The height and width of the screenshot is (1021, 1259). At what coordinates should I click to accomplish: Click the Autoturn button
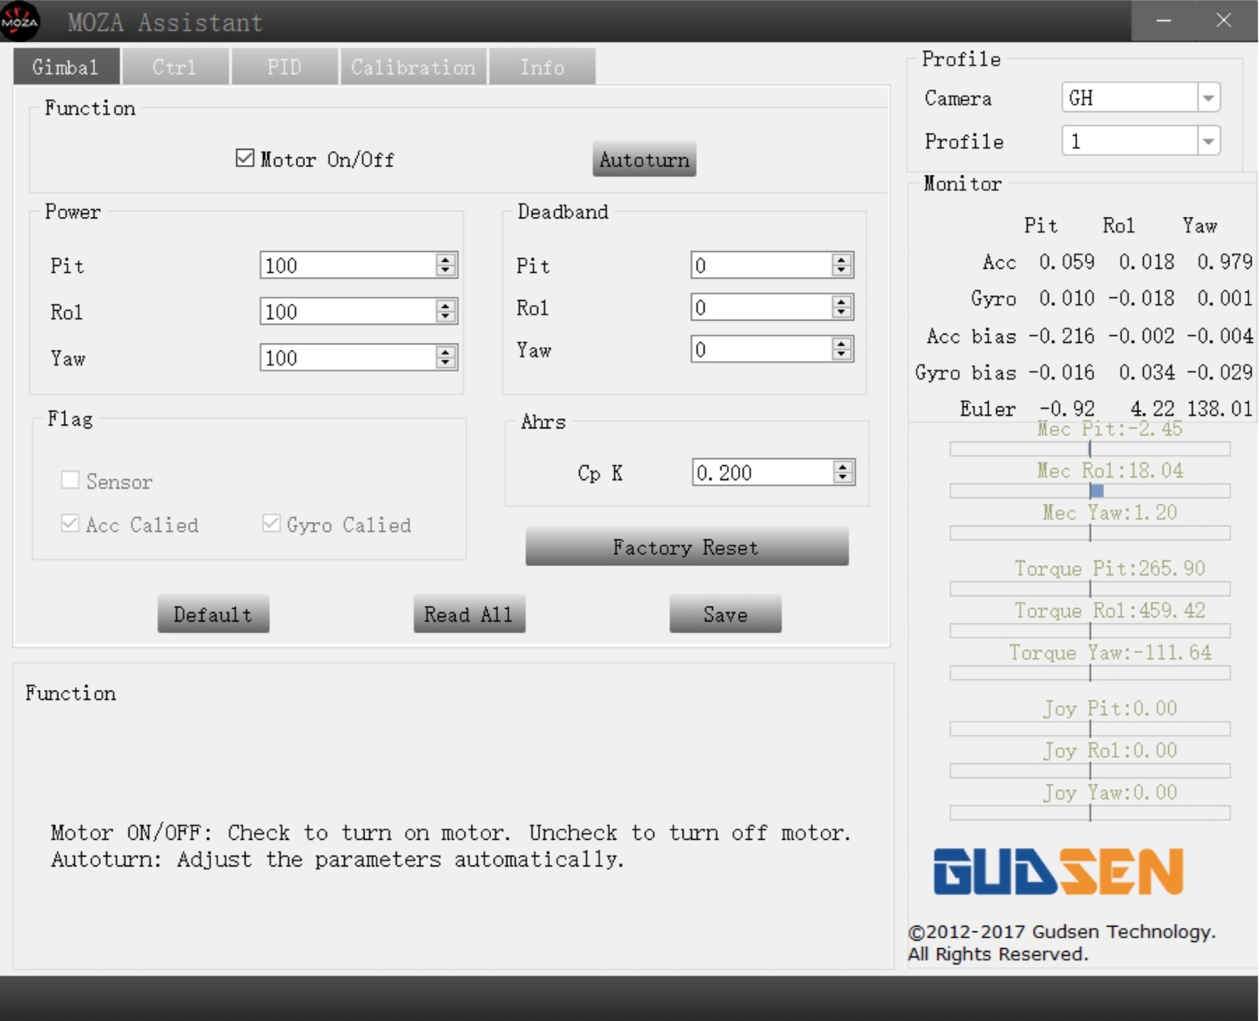point(644,159)
